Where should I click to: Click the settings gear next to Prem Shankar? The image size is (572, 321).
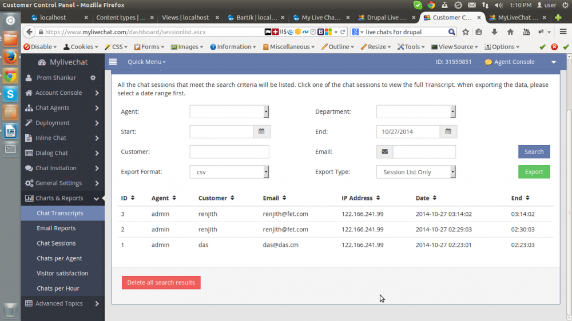click(x=93, y=78)
